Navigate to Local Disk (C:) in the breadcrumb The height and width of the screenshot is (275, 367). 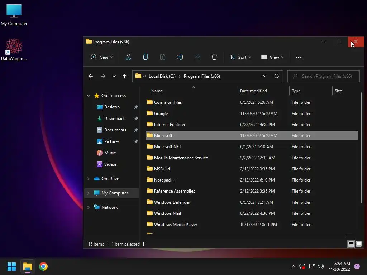[162, 76]
